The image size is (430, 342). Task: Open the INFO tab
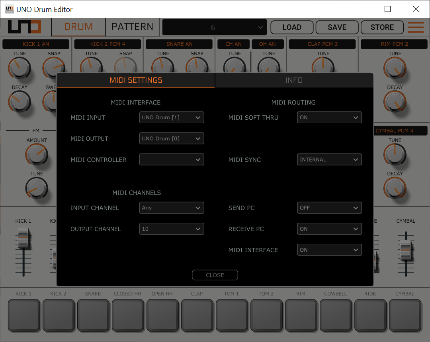coord(294,80)
